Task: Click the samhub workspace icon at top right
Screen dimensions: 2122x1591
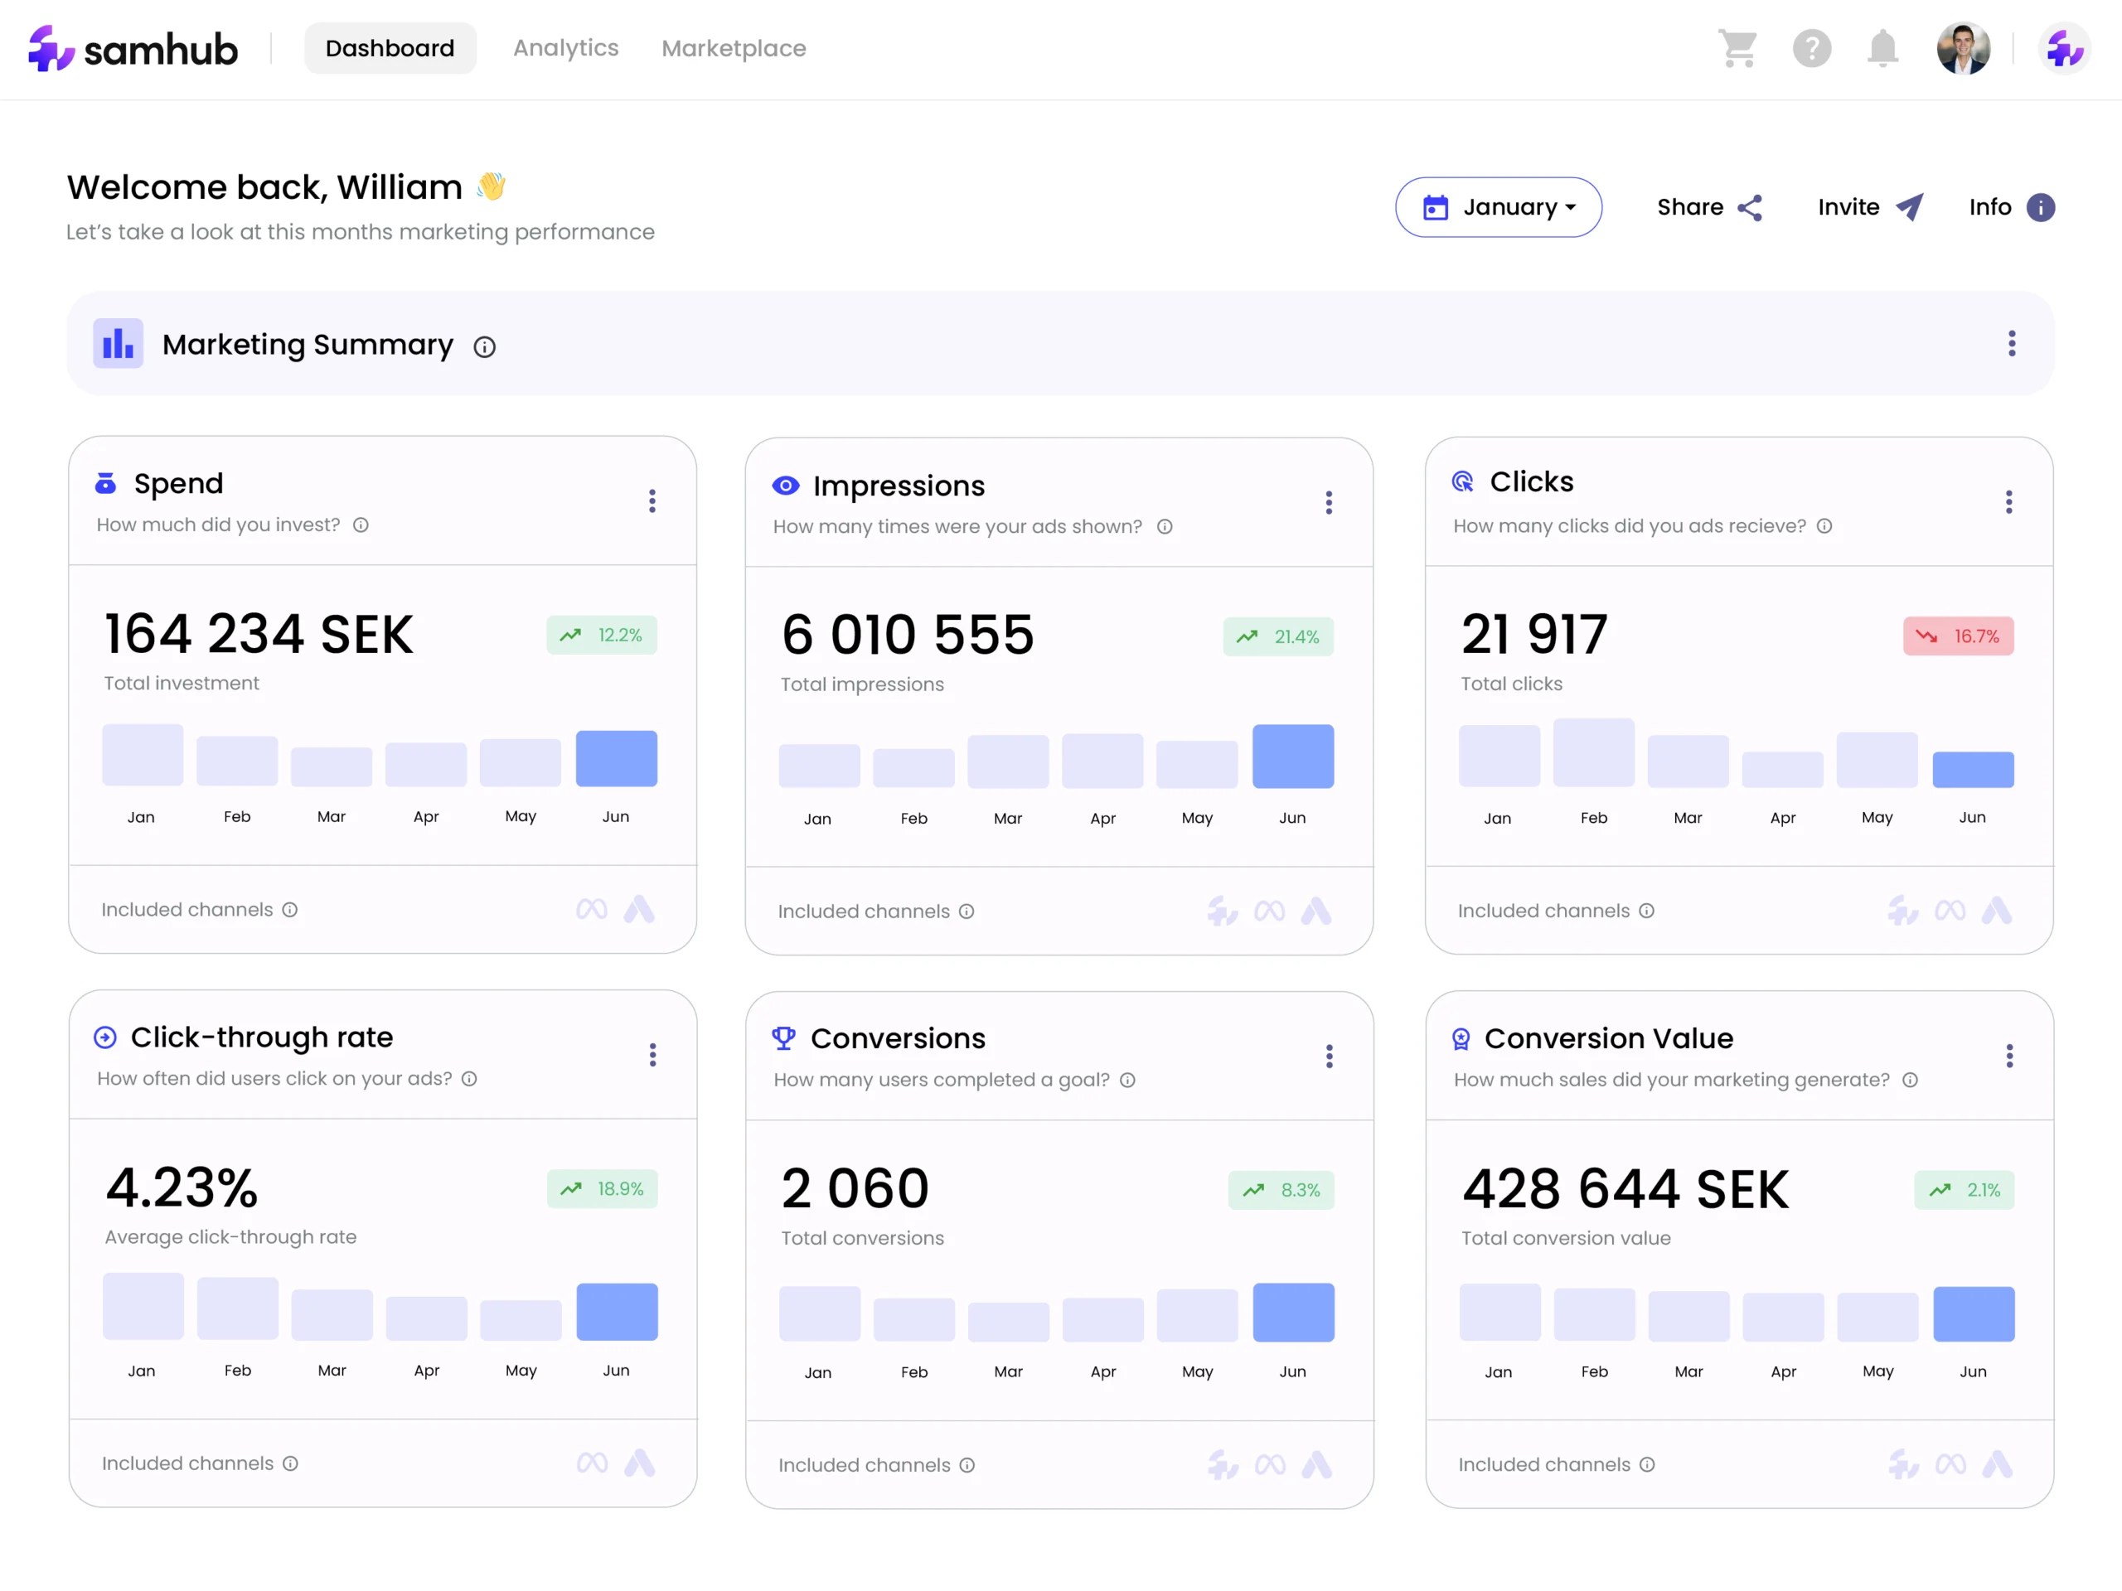Action: (x=2065, y=48)
